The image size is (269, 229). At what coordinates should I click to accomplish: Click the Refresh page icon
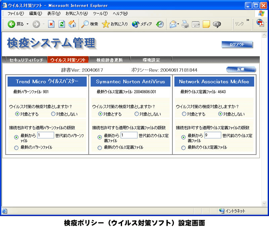click(62, 24)
